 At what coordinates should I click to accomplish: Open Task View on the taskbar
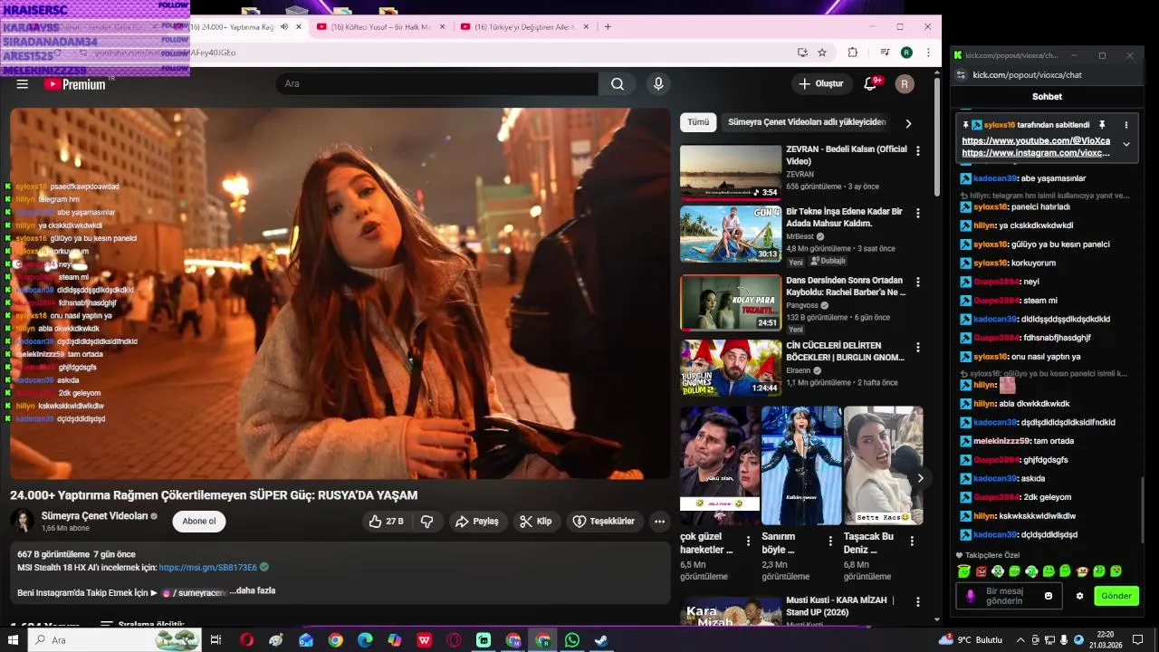click(x=216, y=640)
